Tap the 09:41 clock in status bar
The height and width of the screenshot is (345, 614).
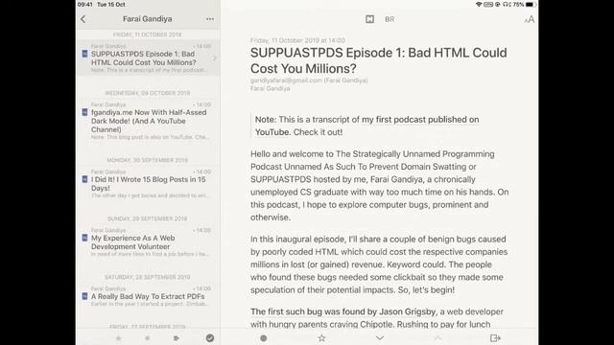click(85, 4)
